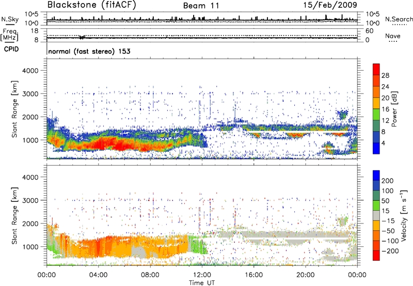Viewport: 413px width, 286px height.
Task: Click the date '15/Feb/2009'
Action: coord(330,5)
